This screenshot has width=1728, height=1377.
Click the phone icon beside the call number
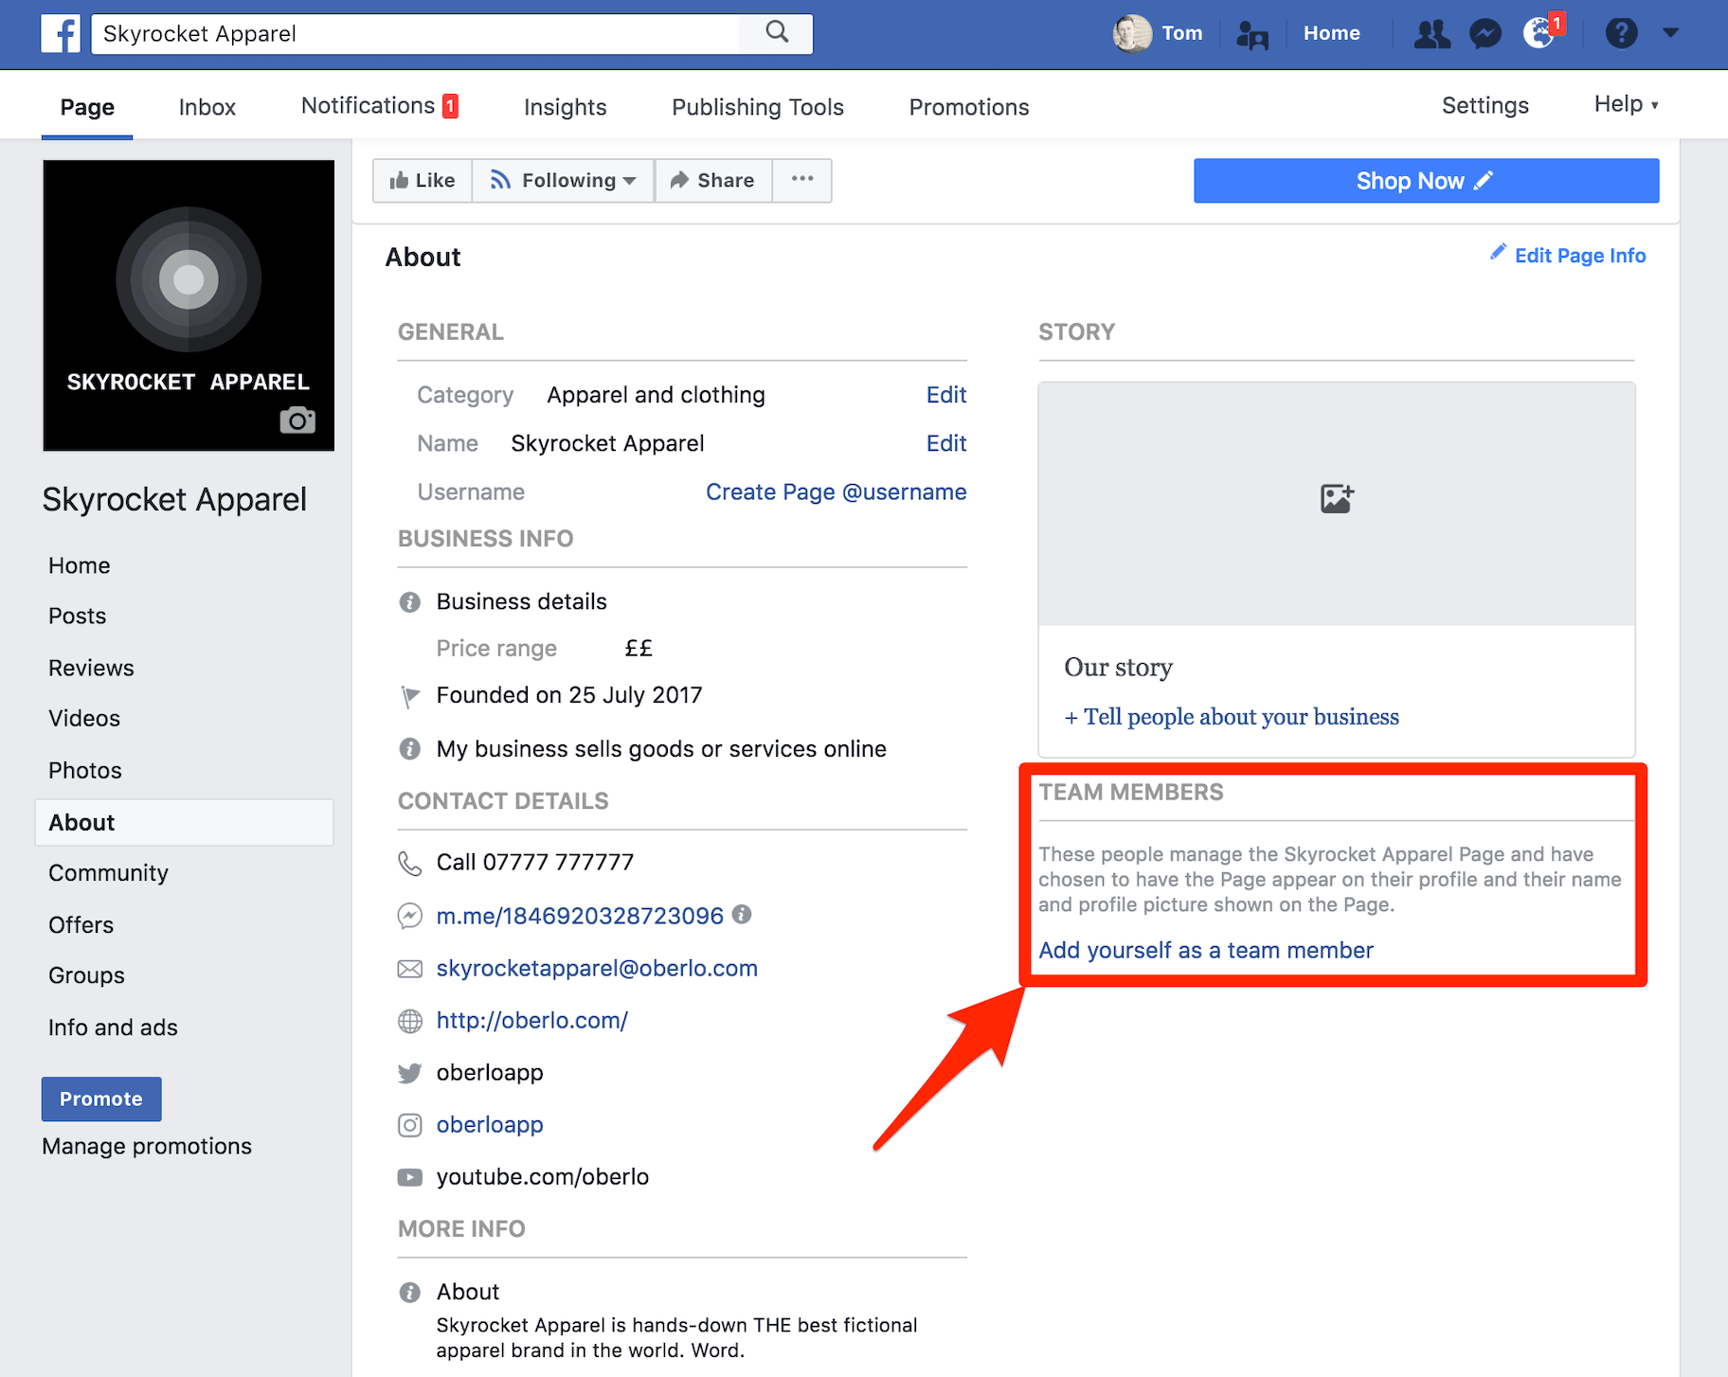[x=409, y=863]
